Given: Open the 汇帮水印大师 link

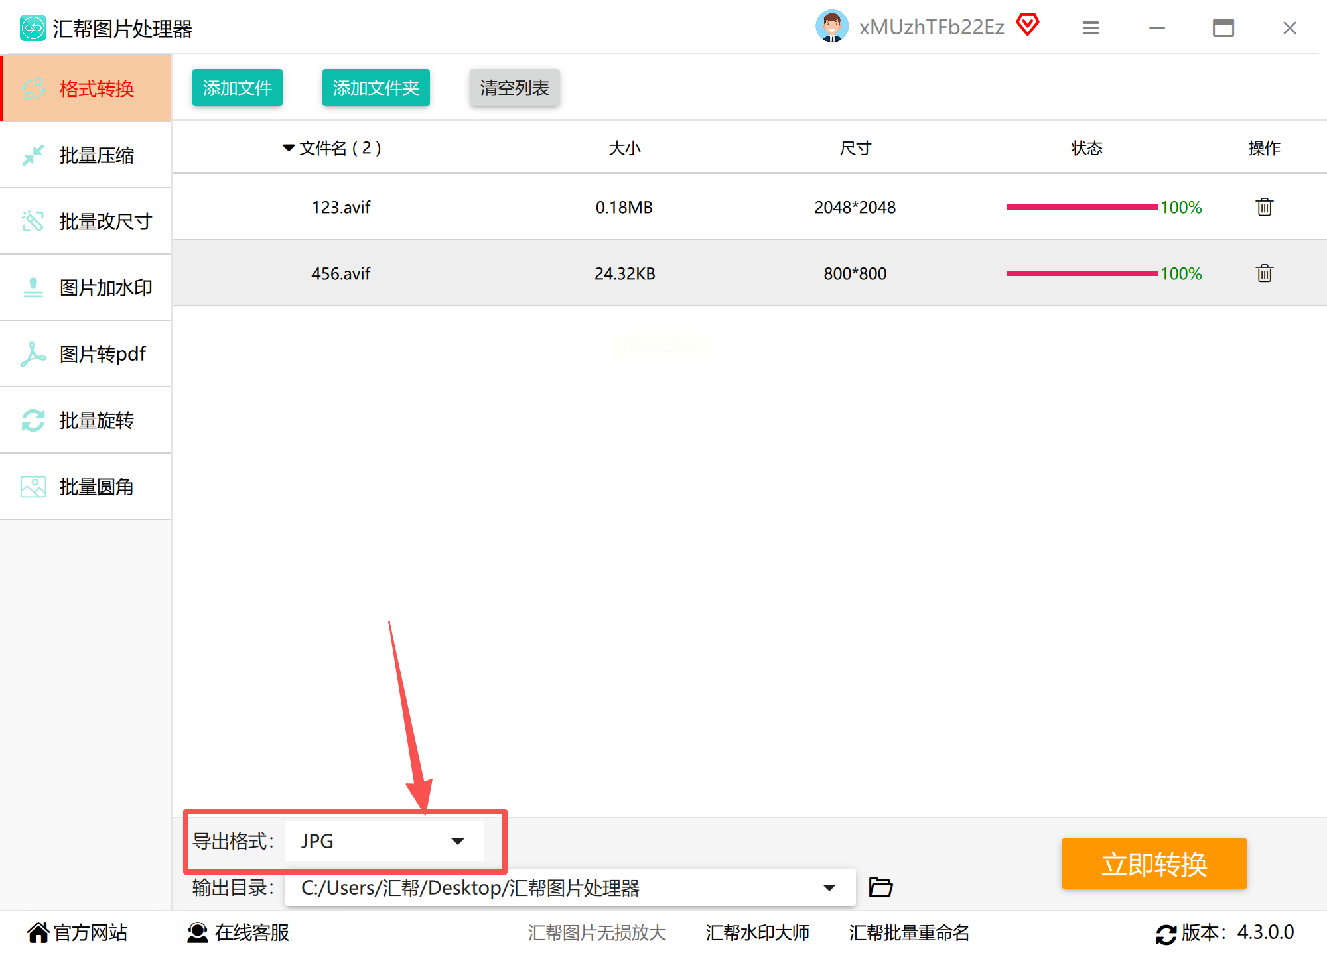Looking at the screenshot, I should (x=757, y=932).
